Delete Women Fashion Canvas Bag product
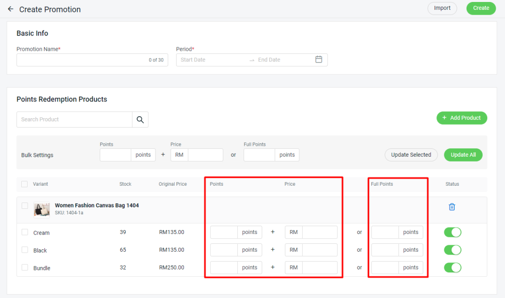The width and height of the screenshot is (505, 298). pyautogui.click(x=452, y=207)
